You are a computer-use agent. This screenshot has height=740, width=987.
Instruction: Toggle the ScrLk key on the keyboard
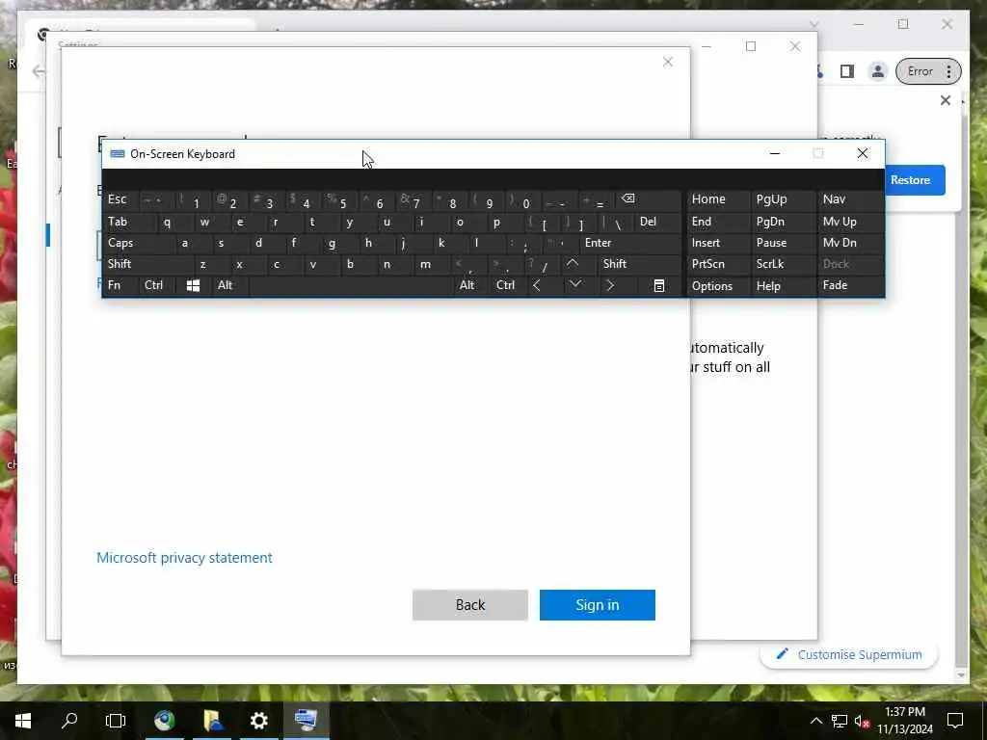point(783,264)
